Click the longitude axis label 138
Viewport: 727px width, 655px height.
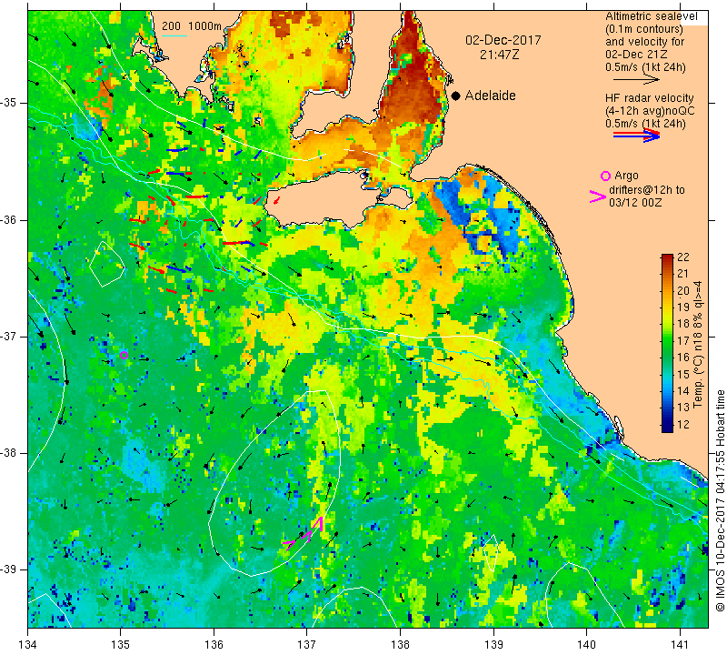pyautogui.click(x=400, y=644)
